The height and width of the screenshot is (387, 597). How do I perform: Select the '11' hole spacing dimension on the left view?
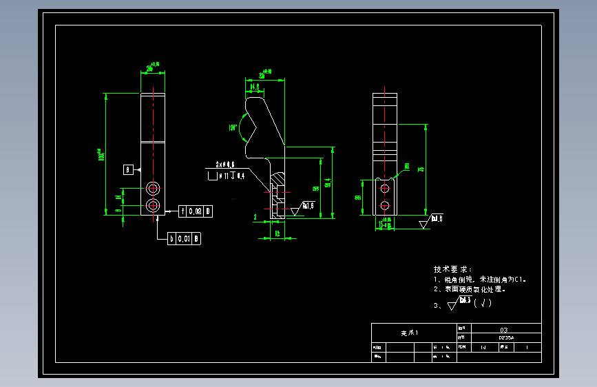pos(118,197)
